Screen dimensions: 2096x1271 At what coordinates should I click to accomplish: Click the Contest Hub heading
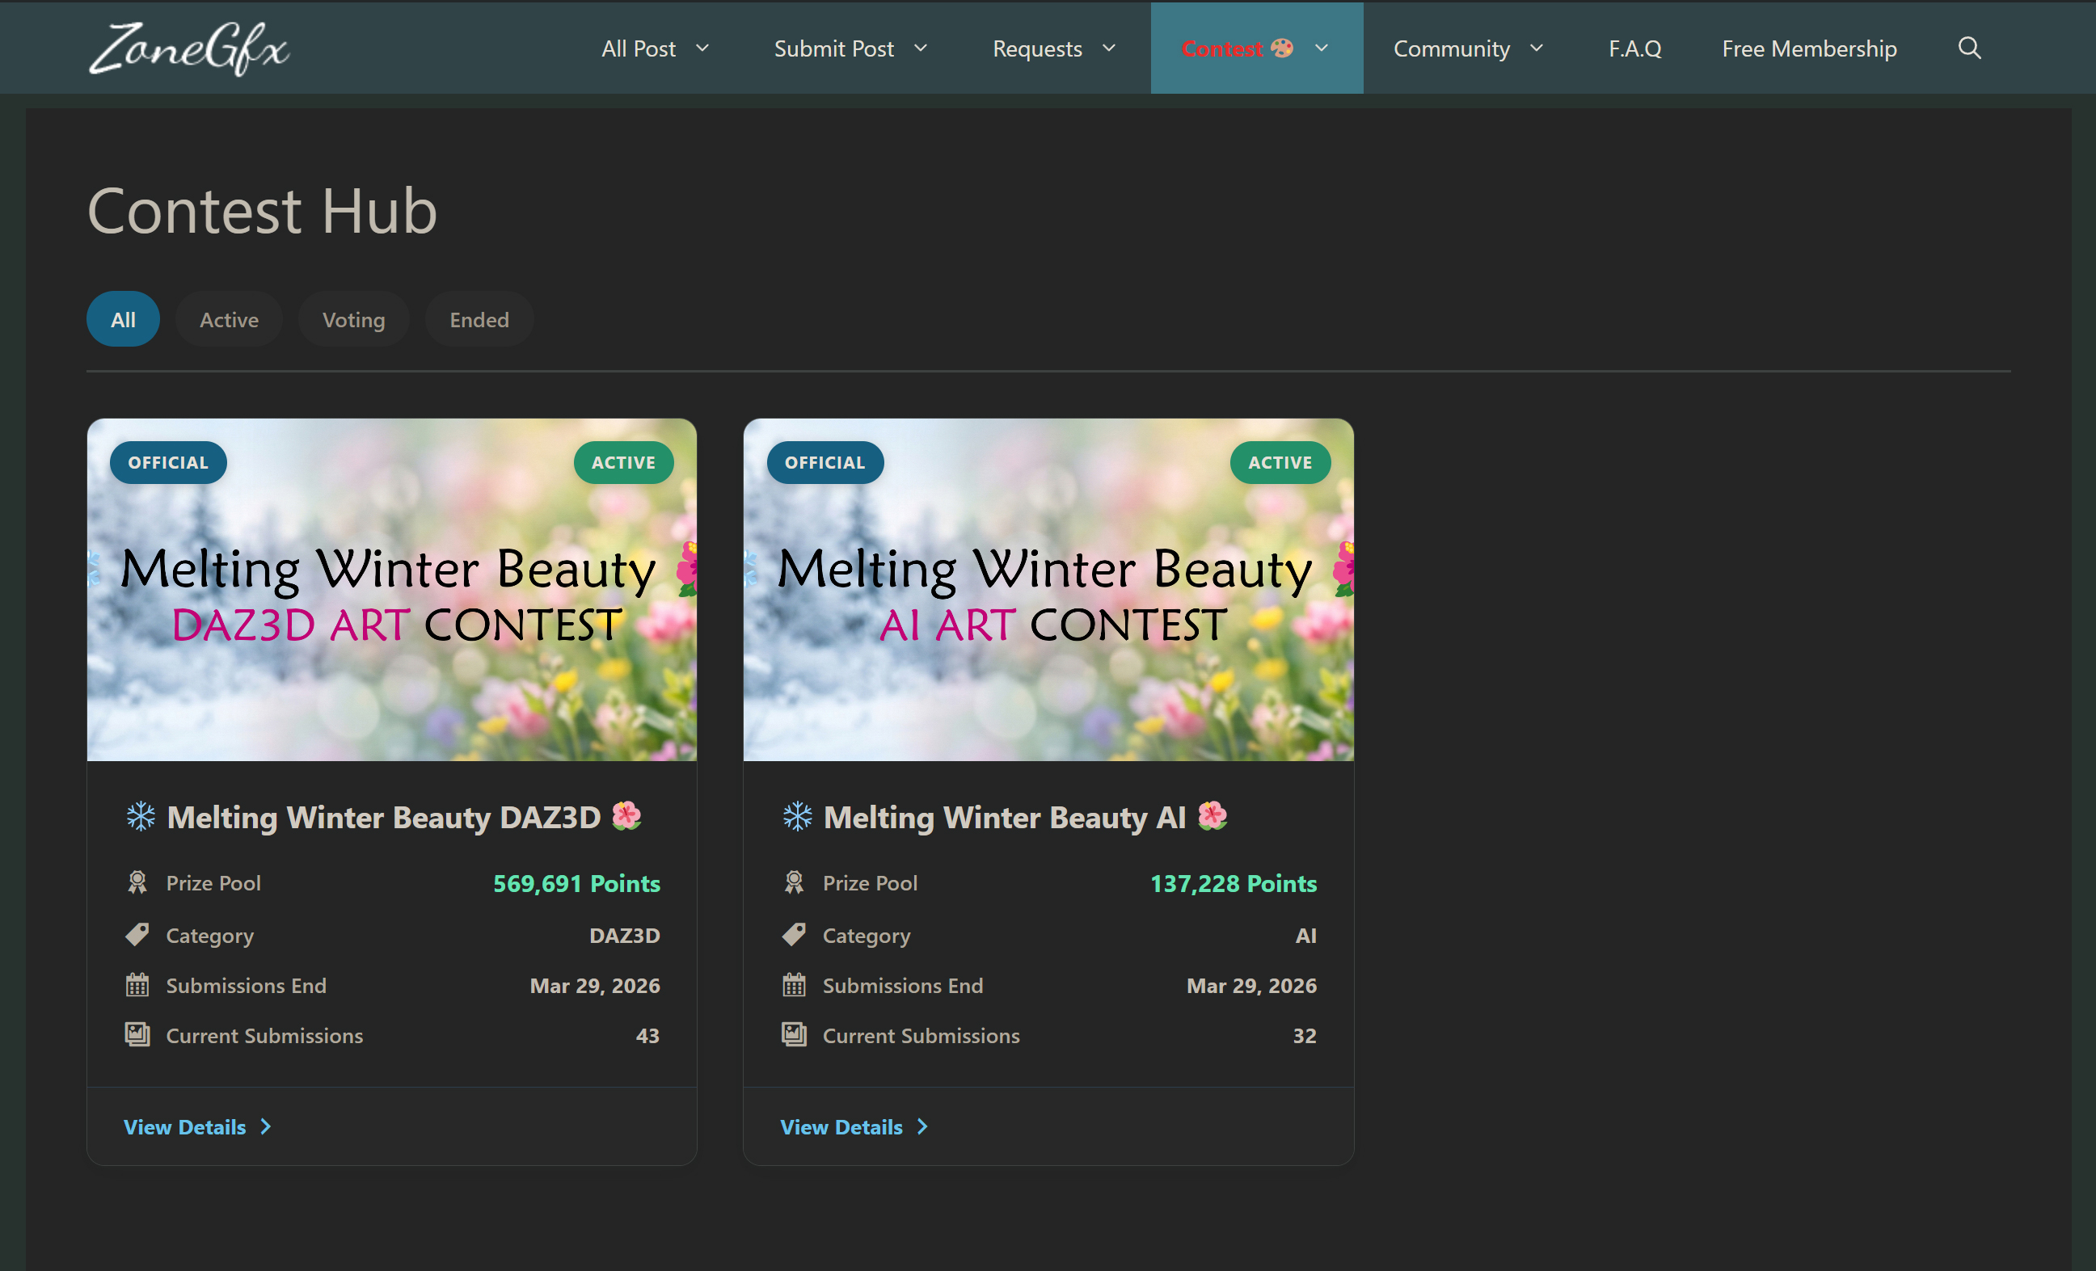click(x=262, y=210)
